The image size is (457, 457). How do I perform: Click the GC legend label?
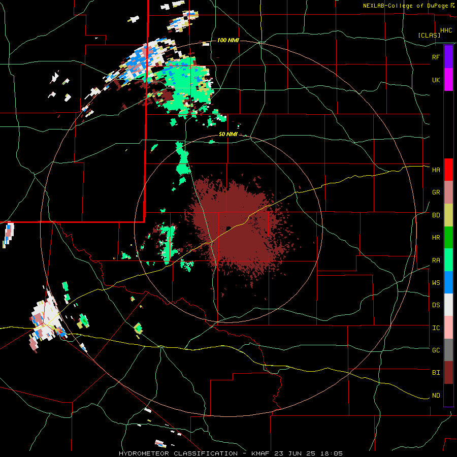[436, 350]
